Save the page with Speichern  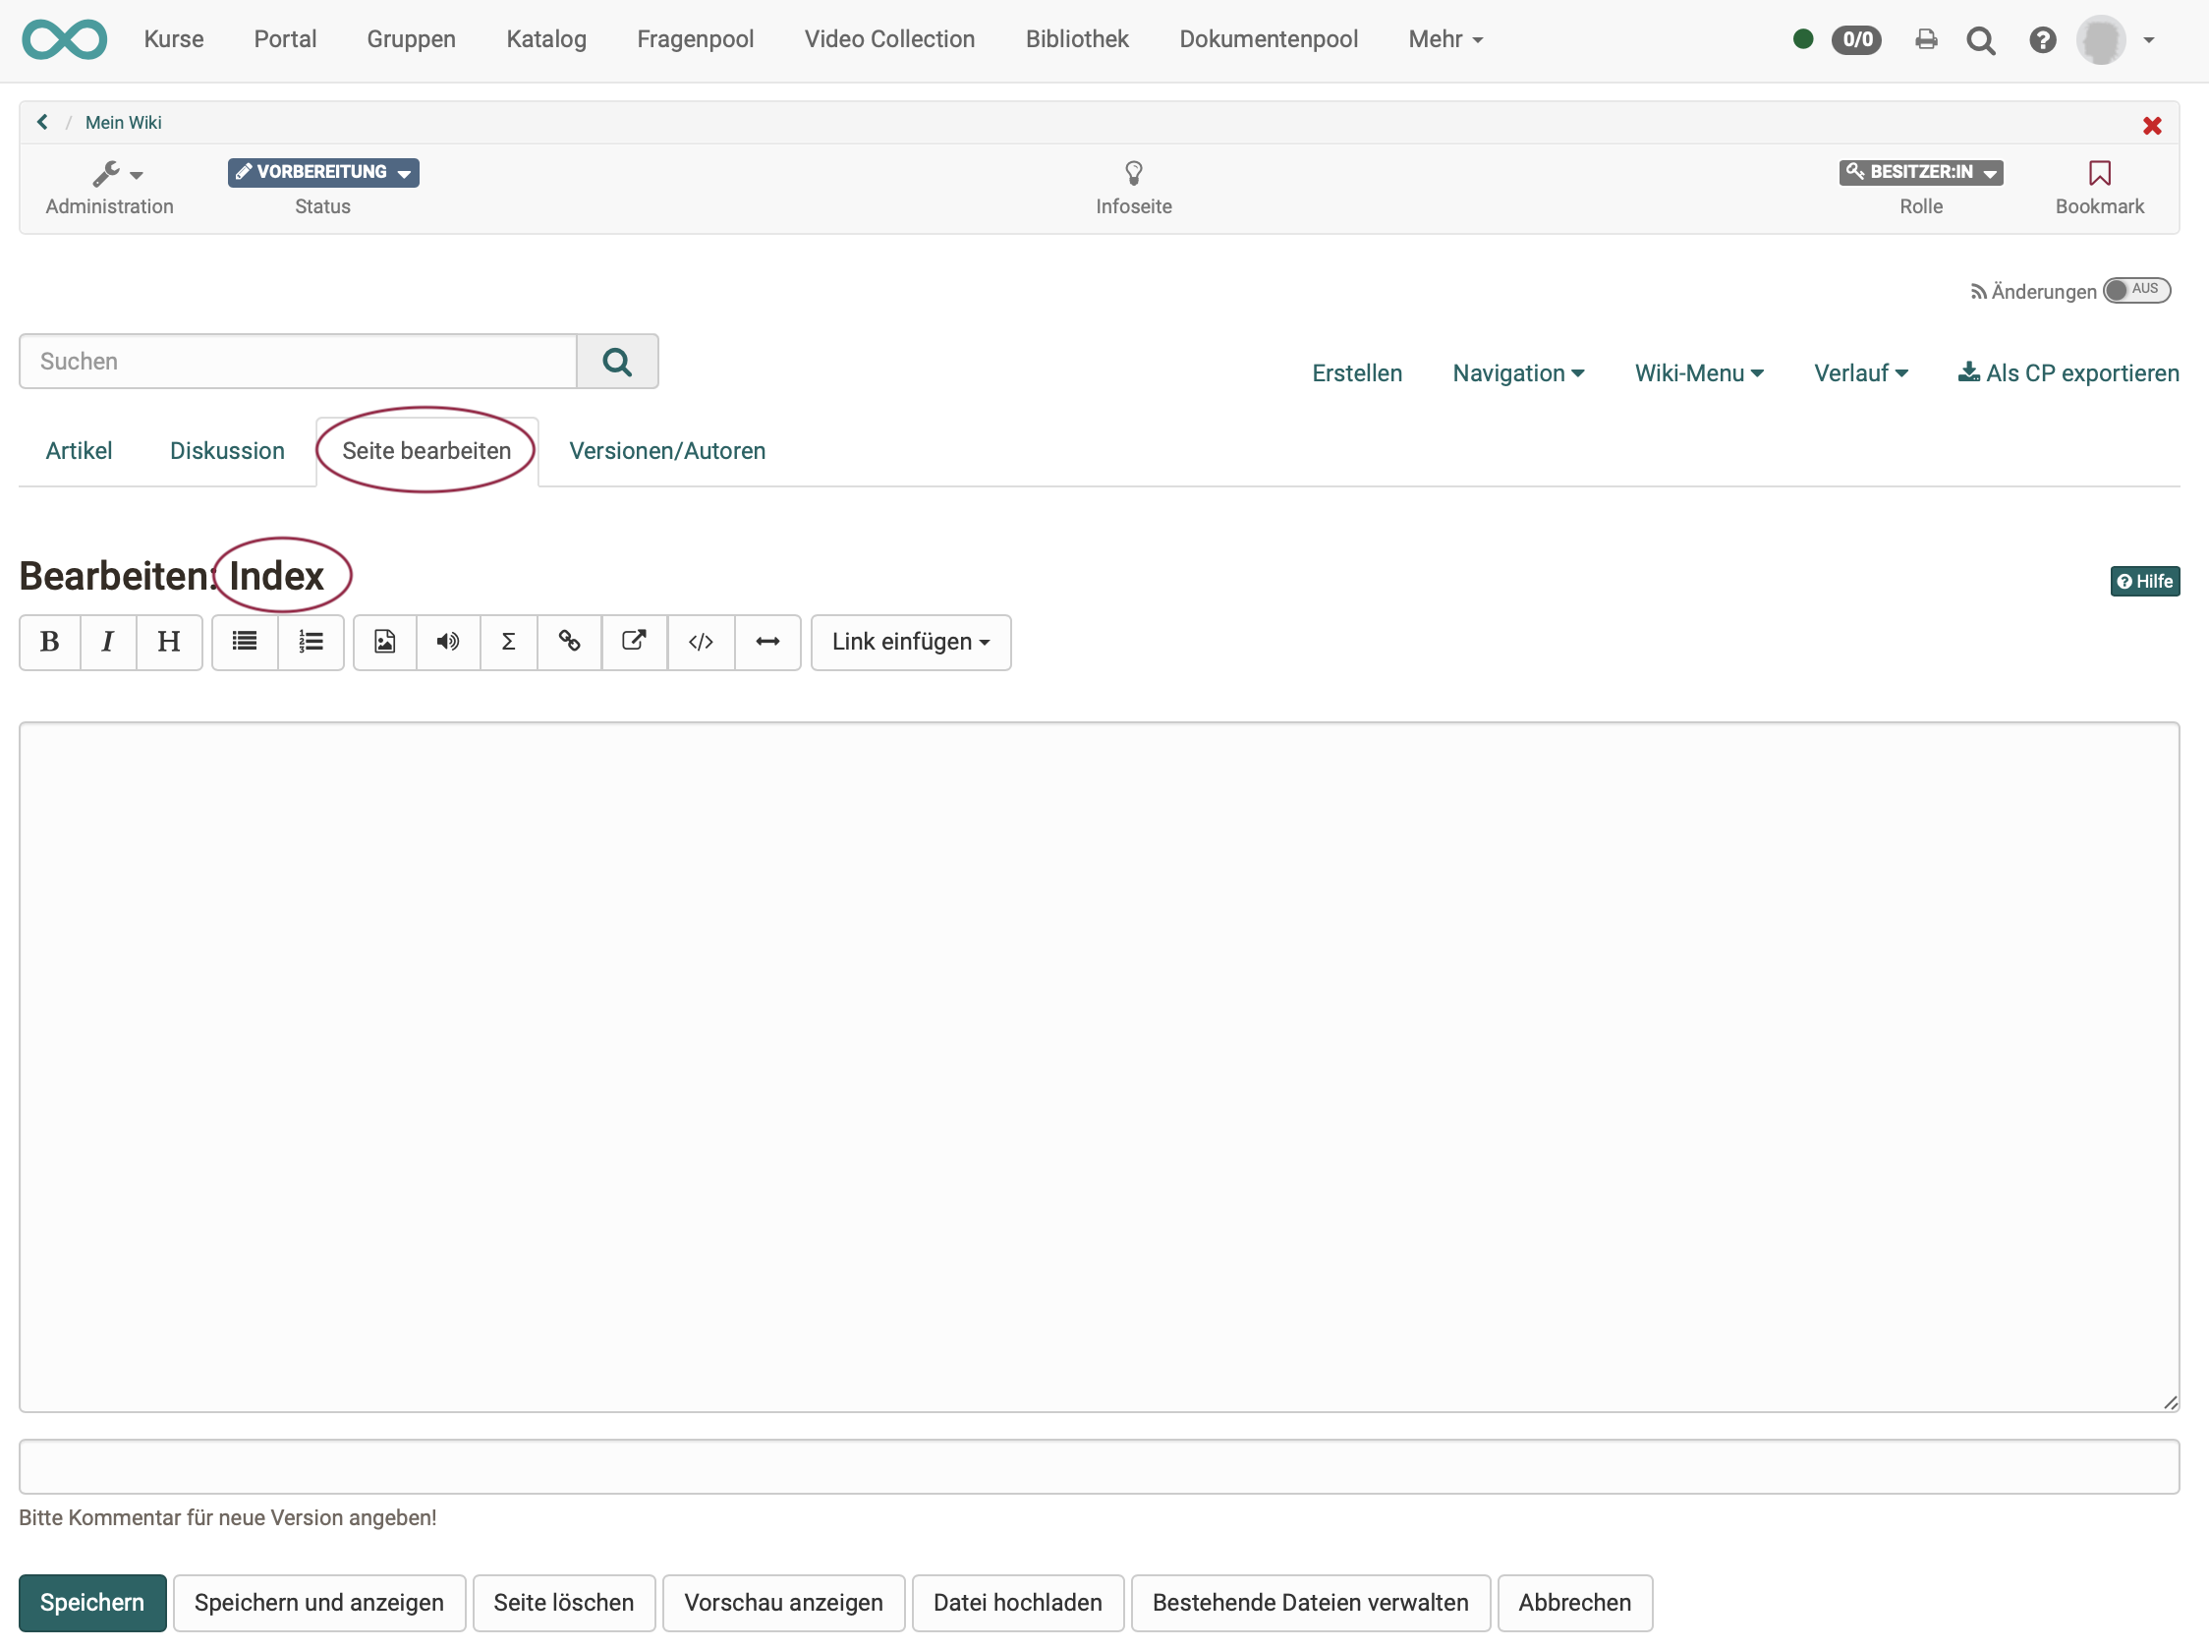coord(90,1602)
